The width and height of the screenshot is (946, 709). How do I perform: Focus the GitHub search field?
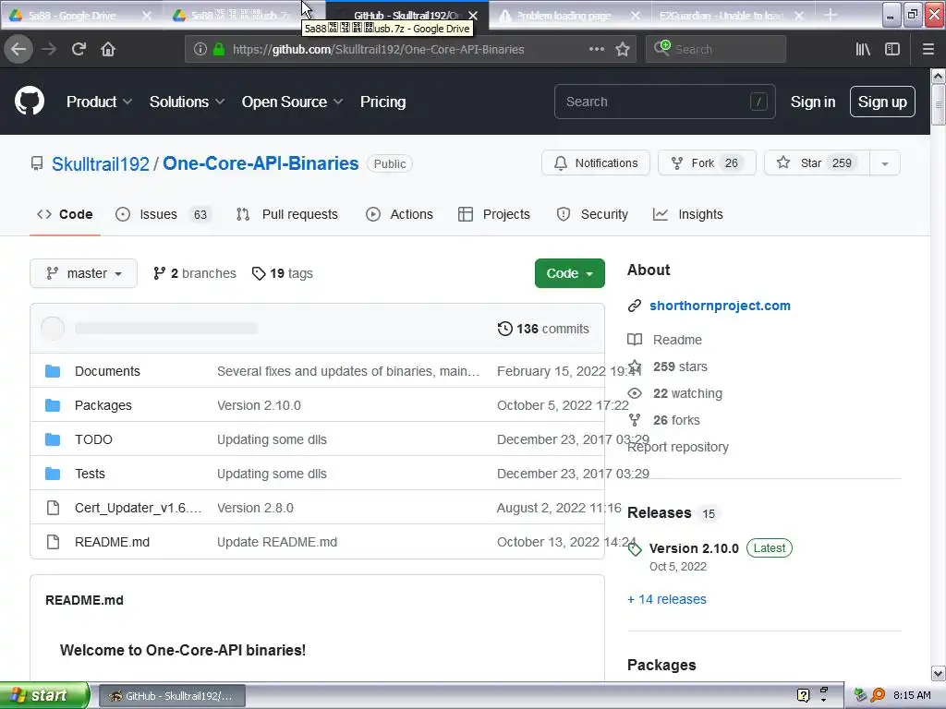pos(665,102)
